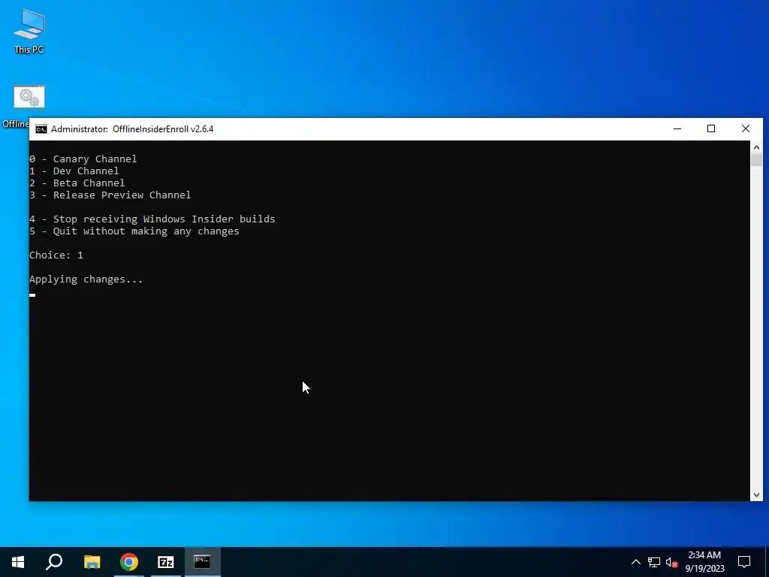Viewport: 769px width, 577px height.
Task: Click the "Choice: 1" prompt line
Action: 56,255
